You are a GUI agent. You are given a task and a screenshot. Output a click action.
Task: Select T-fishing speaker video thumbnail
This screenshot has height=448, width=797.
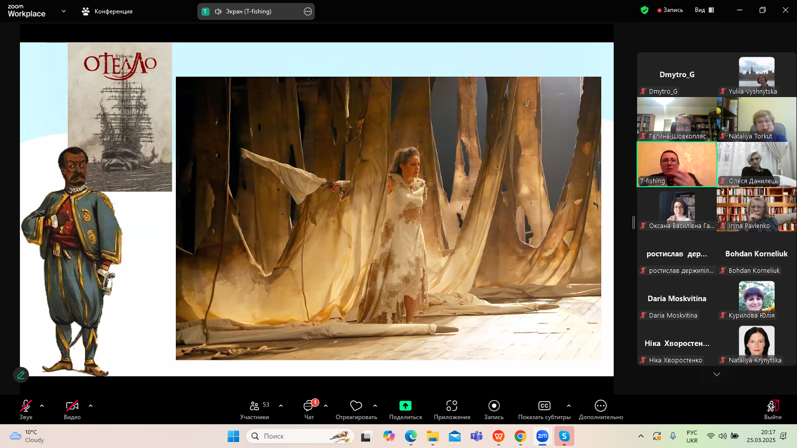coord(676,164)
